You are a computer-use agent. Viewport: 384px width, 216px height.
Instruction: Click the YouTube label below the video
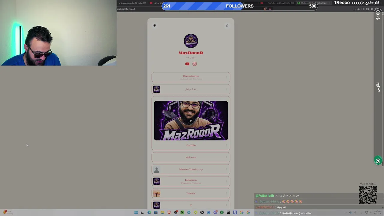coord(191,145)
